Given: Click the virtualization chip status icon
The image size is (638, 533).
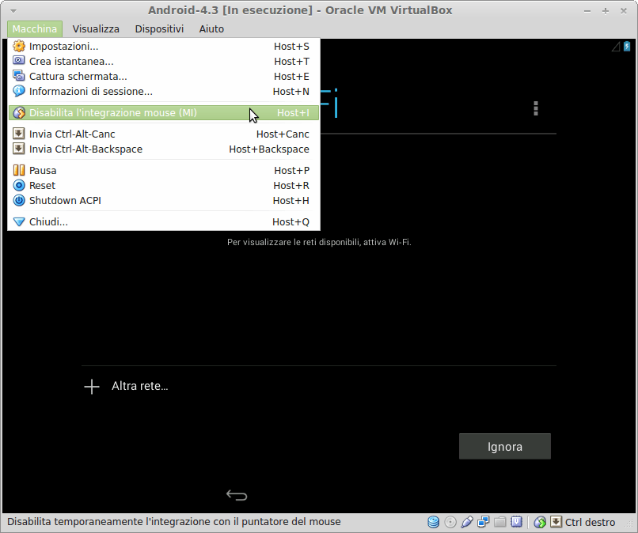Looking at the screenshot, I should click(x=517, y=522).
